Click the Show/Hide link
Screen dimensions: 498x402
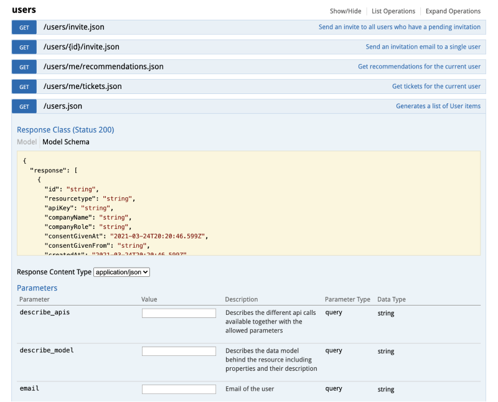tap(345, 11)
